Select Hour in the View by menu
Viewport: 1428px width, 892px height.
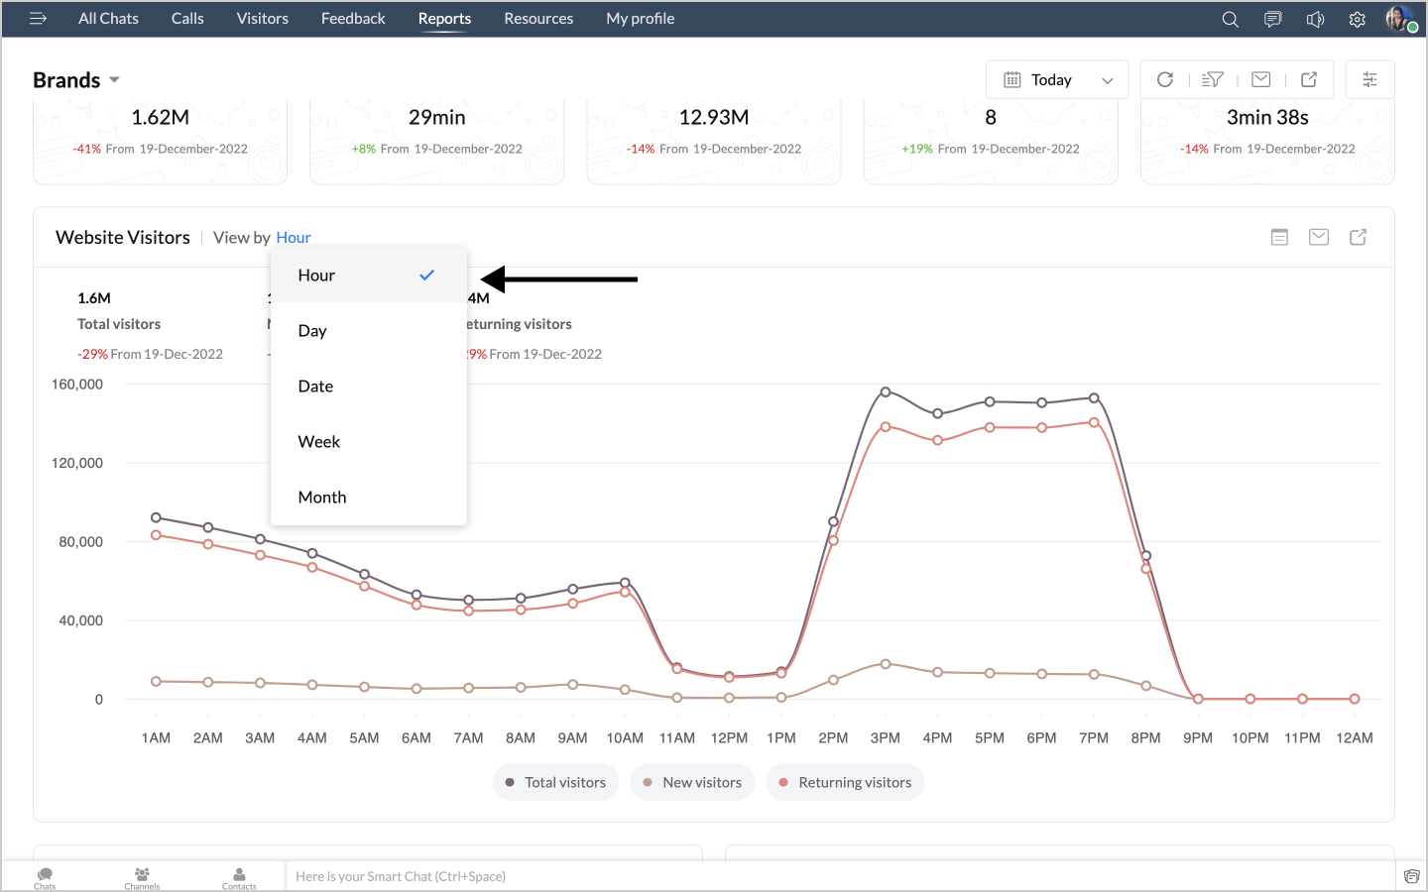pyautogui.click(x=369, y=276)
